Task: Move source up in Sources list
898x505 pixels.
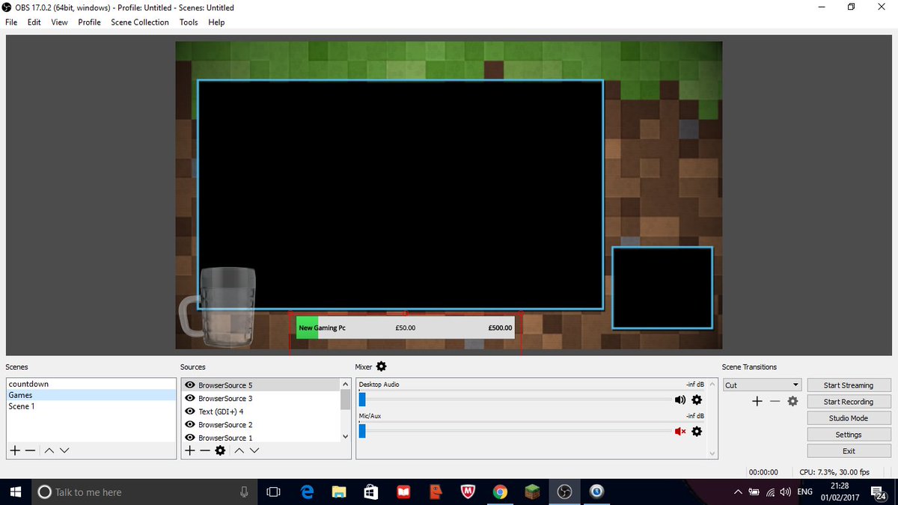Action: pyautogui.click(x=239, y=450)
